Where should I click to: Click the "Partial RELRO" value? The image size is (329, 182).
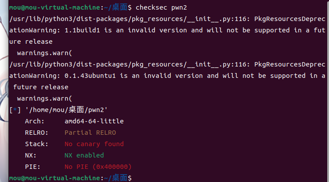pos(90,133)
